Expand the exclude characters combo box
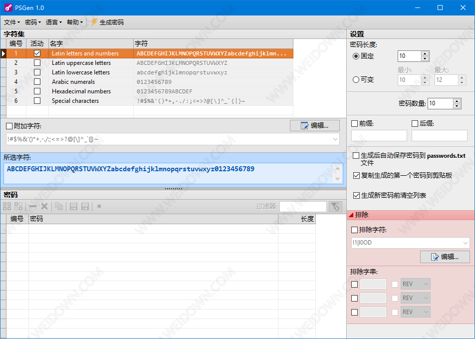This screenshot has height=339, width=475. point(465,243)
